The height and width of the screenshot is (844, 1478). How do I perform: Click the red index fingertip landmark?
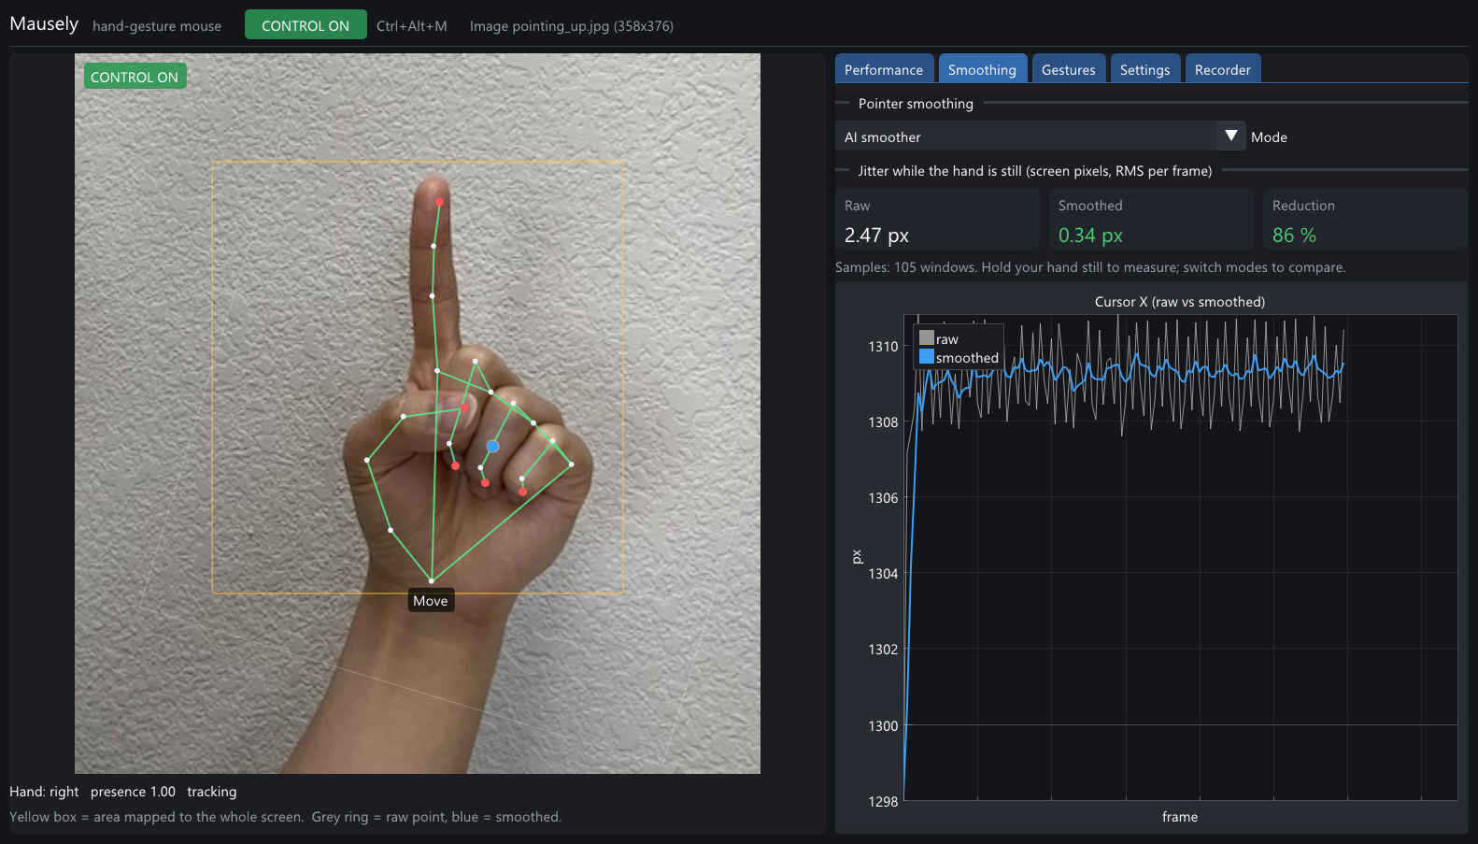439,202
